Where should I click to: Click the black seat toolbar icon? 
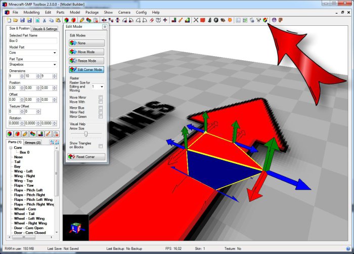click(x=209, y=20)
